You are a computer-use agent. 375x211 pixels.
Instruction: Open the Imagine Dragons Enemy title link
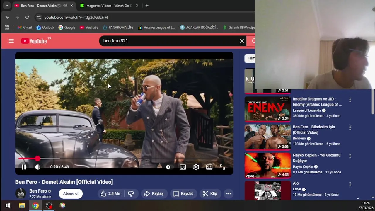[317, 102]
